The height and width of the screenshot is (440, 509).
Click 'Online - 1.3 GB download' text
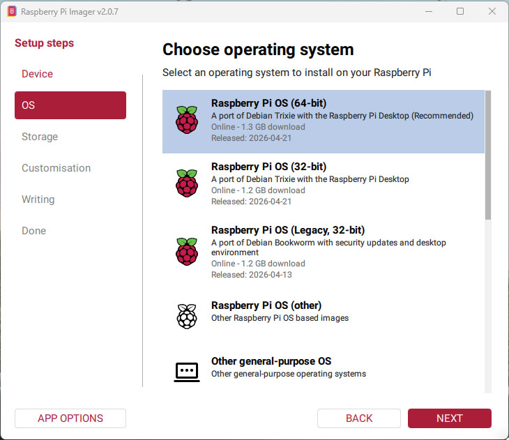pos(258,127)
